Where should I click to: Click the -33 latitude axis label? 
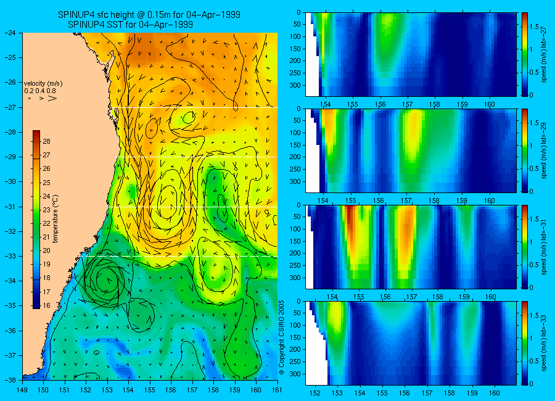click(10, 256)
